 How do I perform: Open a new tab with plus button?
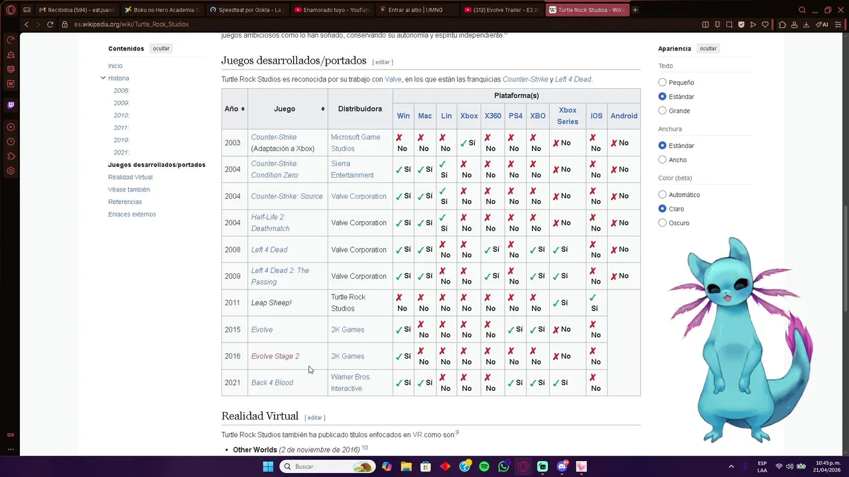coord(635,10)
